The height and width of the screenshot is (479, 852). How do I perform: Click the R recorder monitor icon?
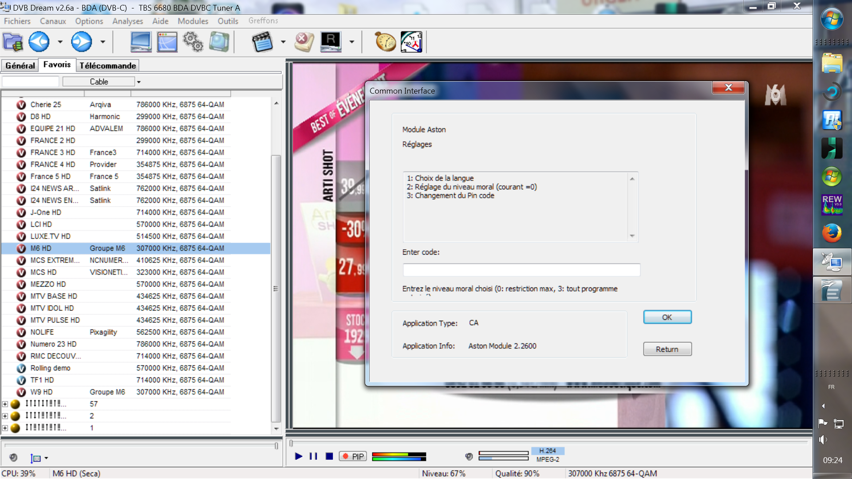(x=331, y=42)
